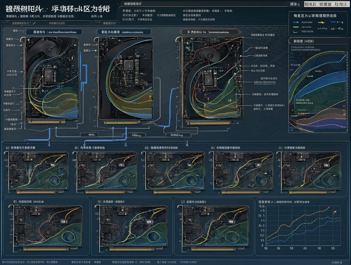Click the L-shaped green swatch in the legend panel
The width and height of the screenshot is (351, 265).
(295, 32)
